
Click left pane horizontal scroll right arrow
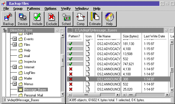click(x=118, y=95)
